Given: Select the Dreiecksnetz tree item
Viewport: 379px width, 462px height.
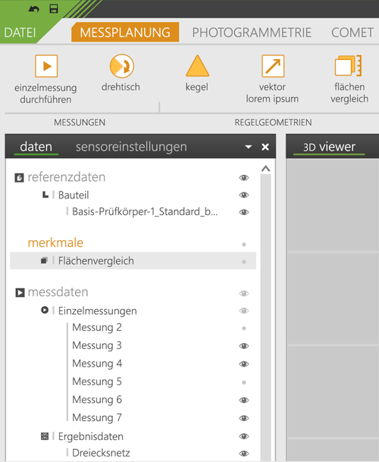Looking at the screenshot, I should [101, 453].
